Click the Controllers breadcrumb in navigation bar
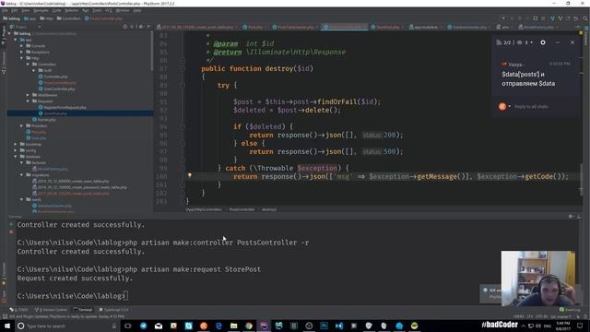This screenshot has width=590, height=332. point(68,18)
